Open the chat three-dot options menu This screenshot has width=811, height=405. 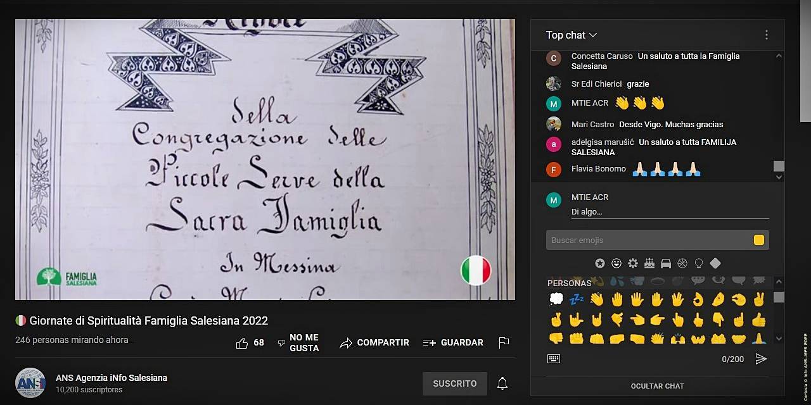pyautogui.click(x=766, y=35)
